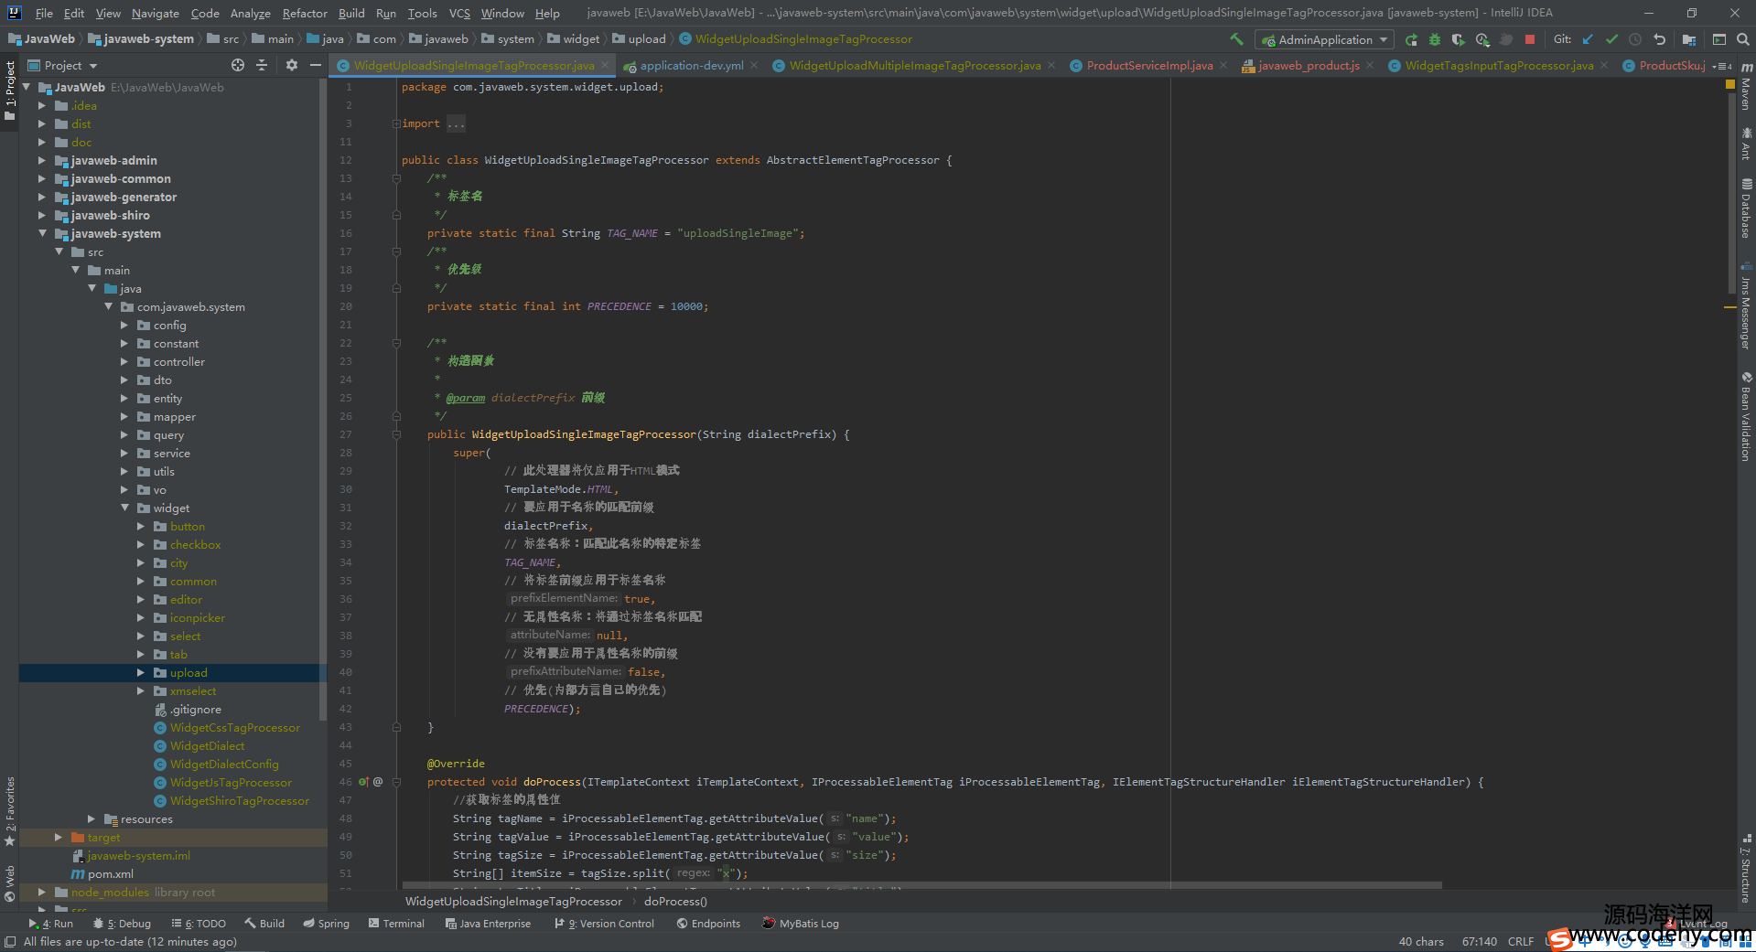This screenshot has width=1756, height=952.
Task: Toggle the Database tool window
Action: pos(1746,209)
